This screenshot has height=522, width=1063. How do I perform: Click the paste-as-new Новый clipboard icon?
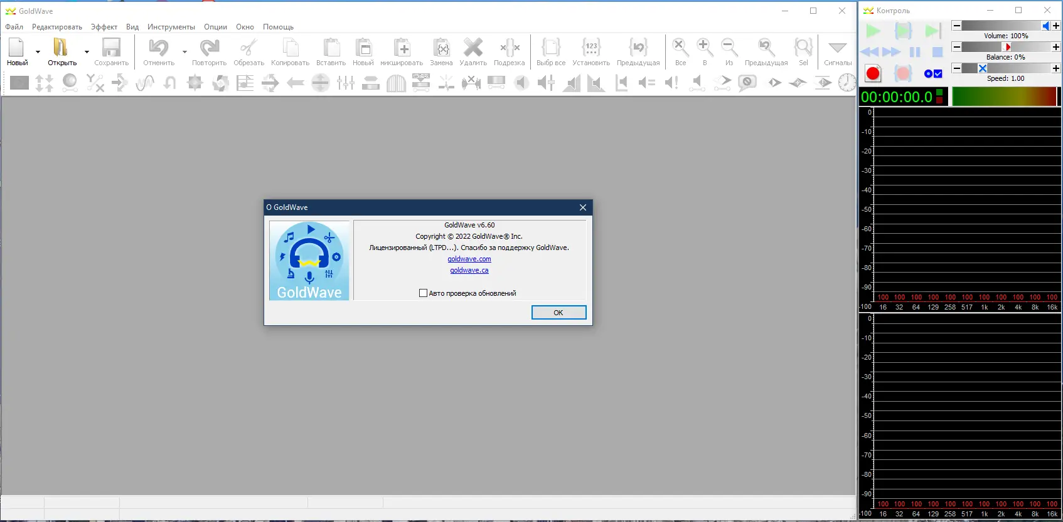363,48
